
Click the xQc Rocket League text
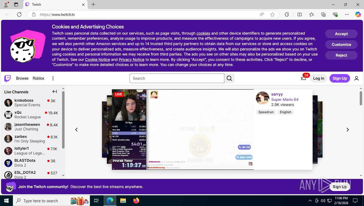[28, 117]
